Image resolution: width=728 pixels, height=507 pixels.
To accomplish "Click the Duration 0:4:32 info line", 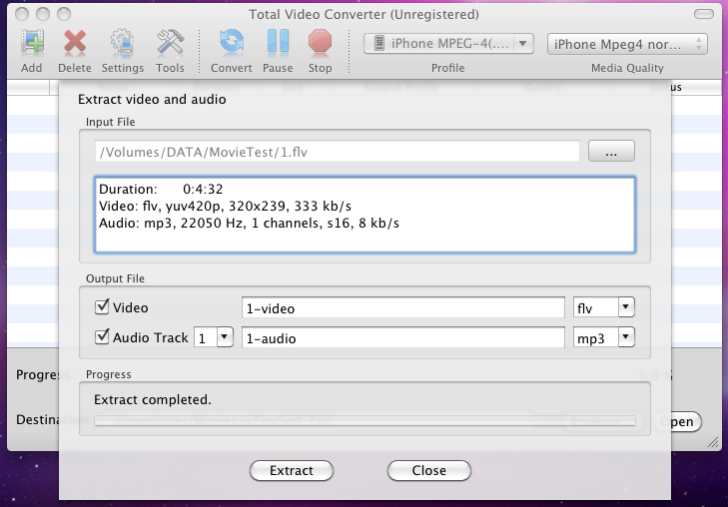I will tap(161, 190).
